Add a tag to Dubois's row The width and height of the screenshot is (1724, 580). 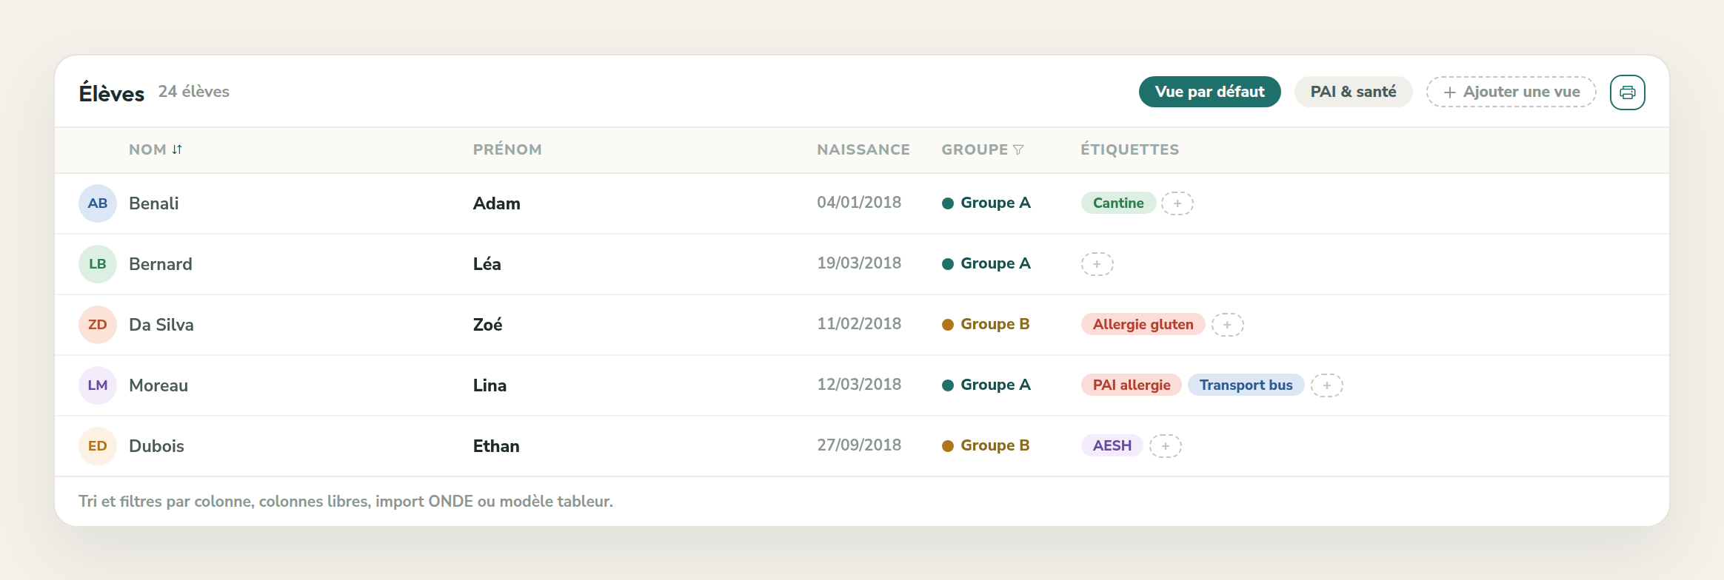[x=1165, y=446]
